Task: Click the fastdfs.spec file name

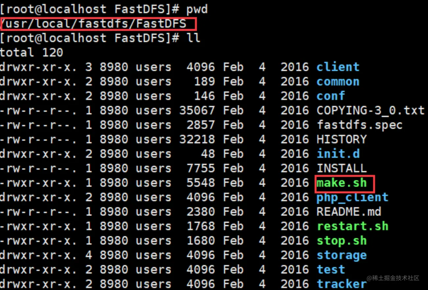Action: click(360, 125)
